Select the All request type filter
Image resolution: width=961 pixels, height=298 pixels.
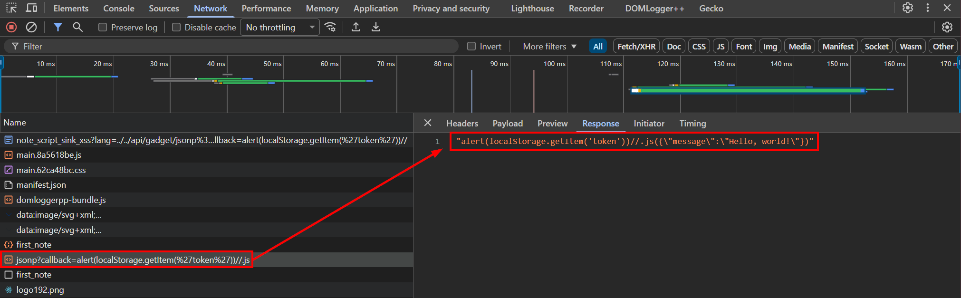598,46
